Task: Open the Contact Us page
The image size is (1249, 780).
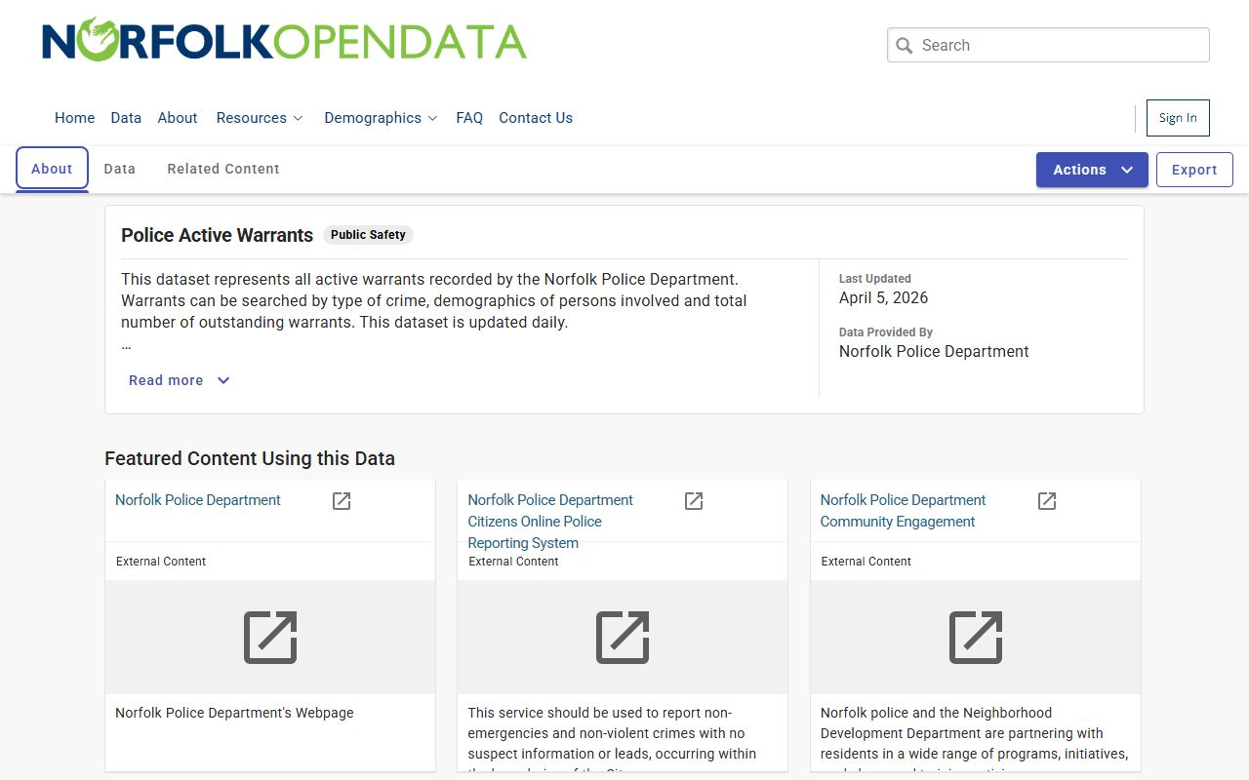Action: tap(536, 118)
